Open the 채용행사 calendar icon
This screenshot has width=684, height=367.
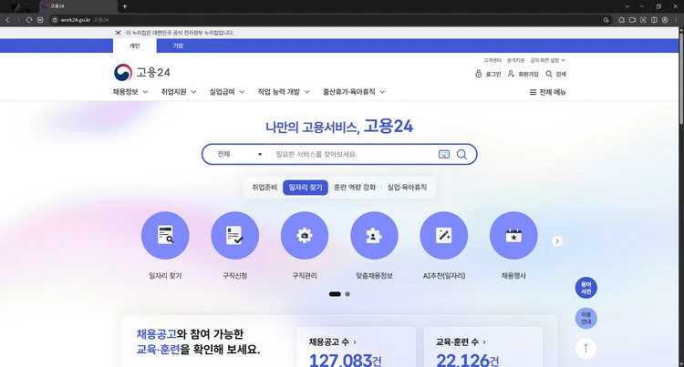pyautogui.click(x=513, y=236)
